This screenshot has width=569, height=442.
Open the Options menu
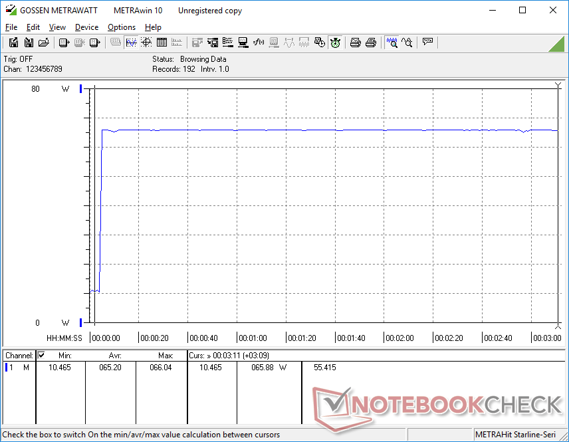[122, 27]
